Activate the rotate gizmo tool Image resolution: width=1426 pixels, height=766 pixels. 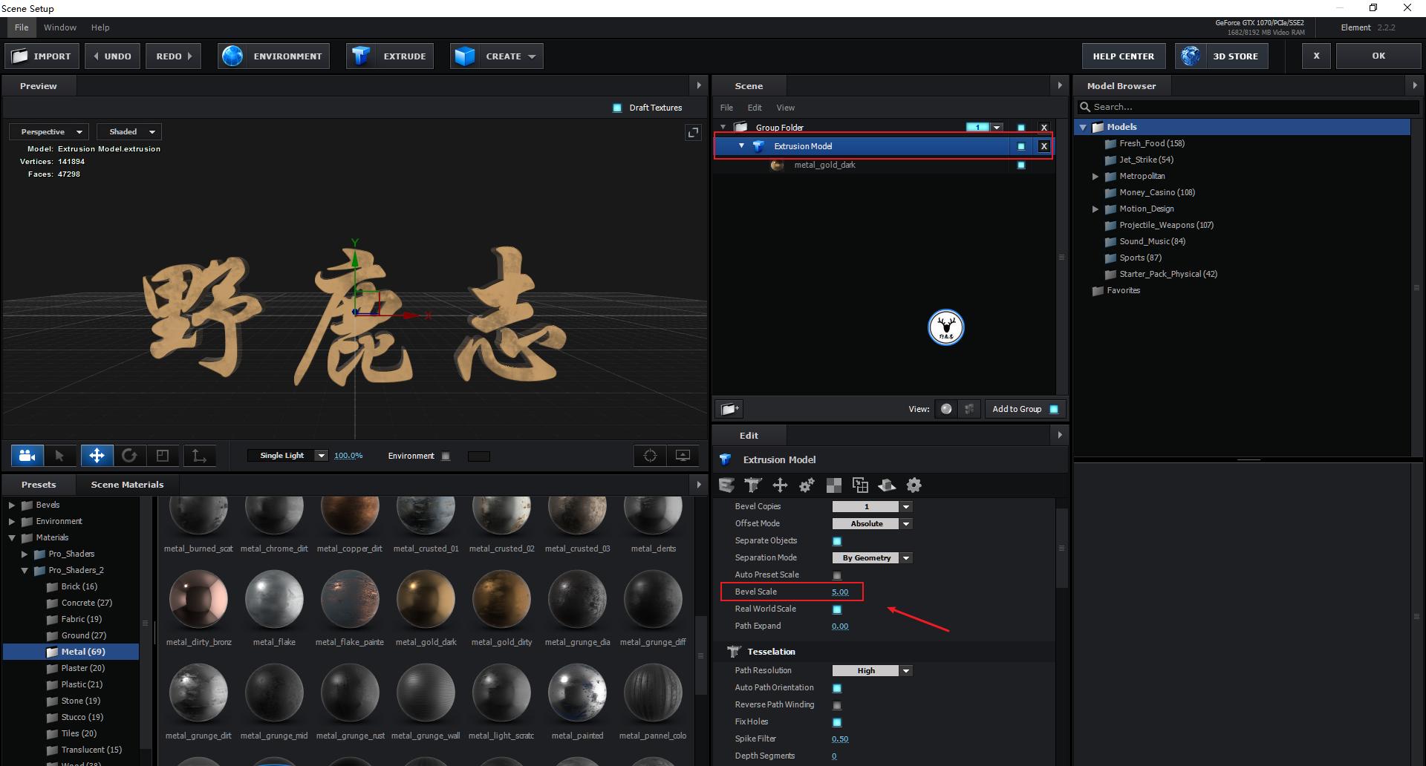point(129,456)
